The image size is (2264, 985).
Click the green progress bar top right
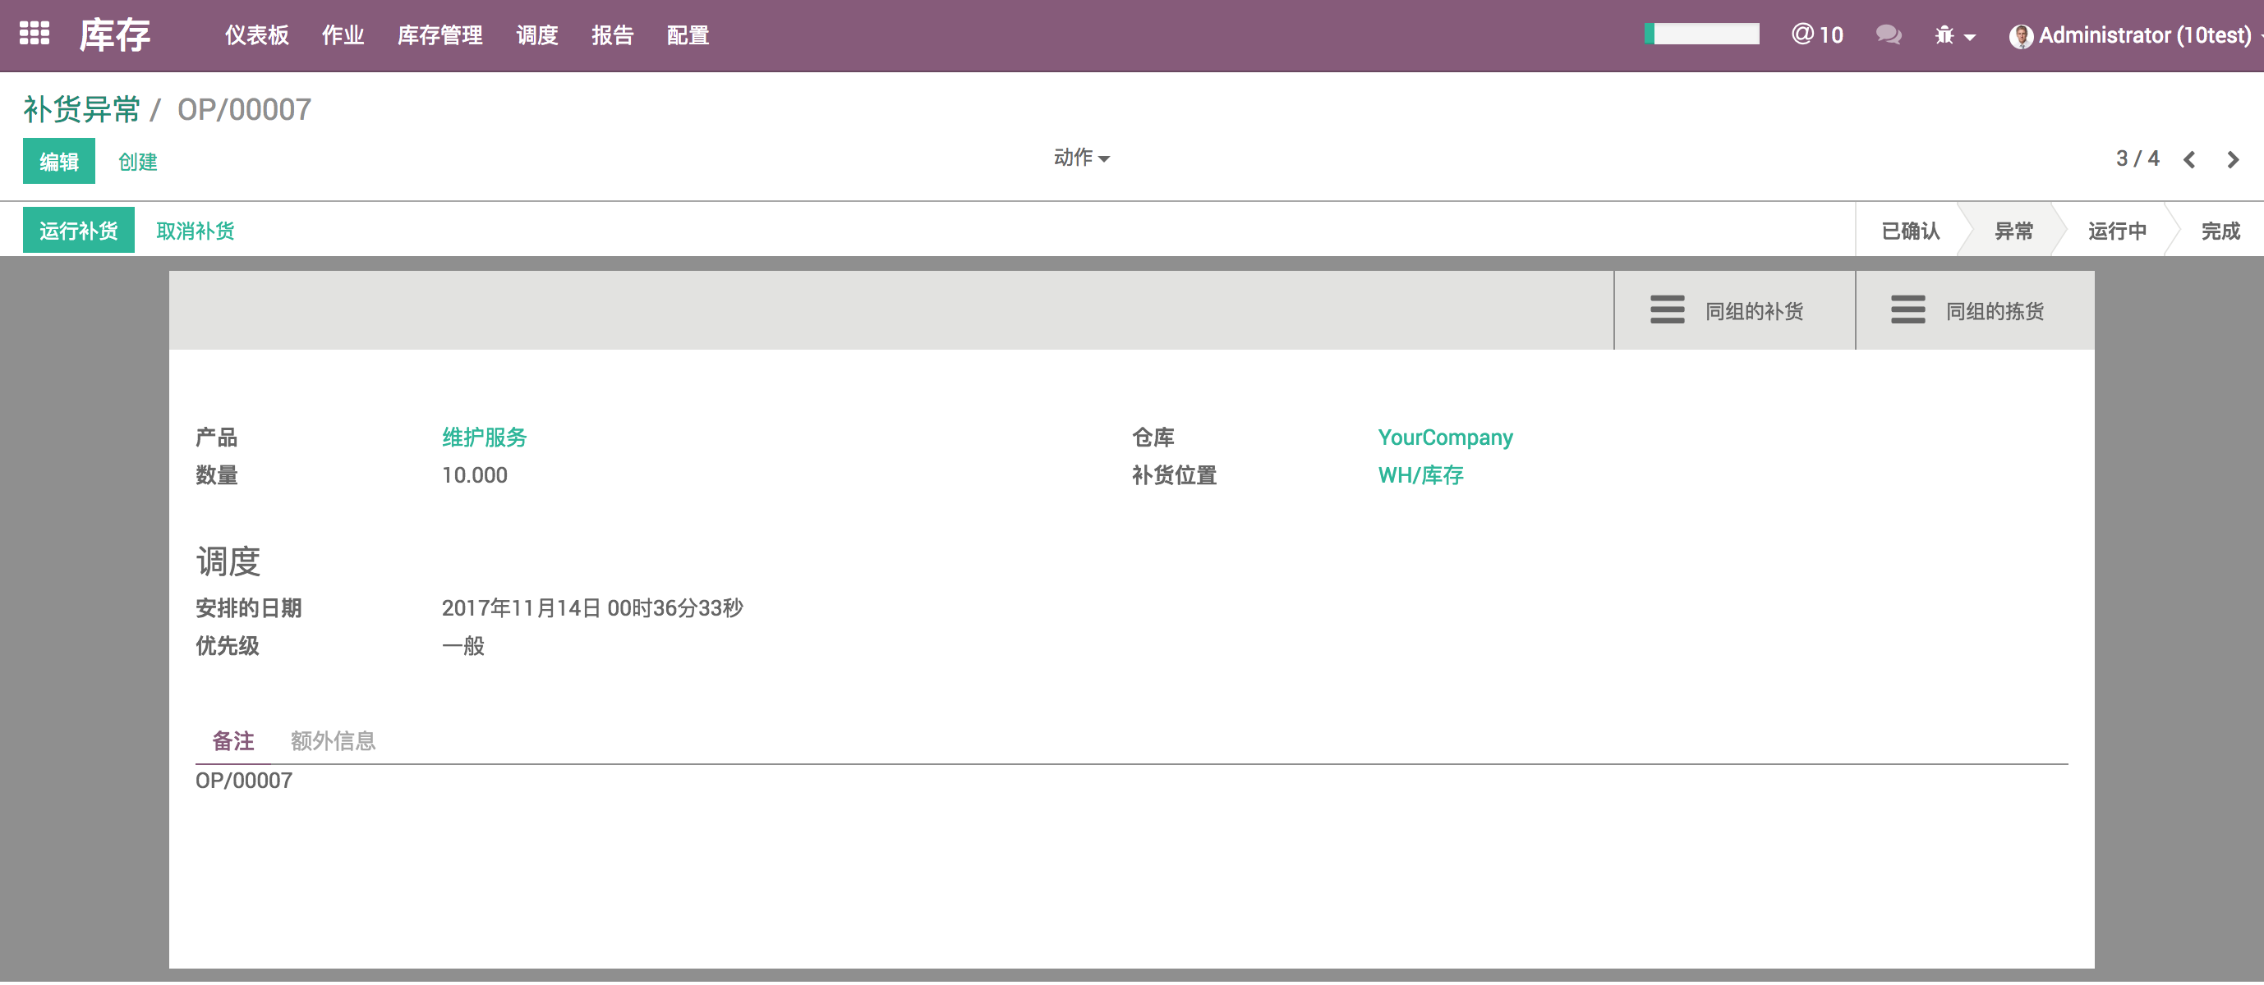tap(1700, 34)
